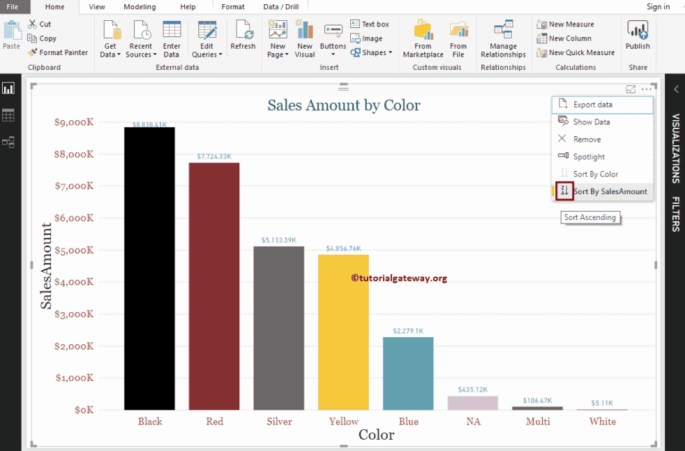Import a custom visual From Marketplace
The image size is (685, 451).
tap(423, 38)
